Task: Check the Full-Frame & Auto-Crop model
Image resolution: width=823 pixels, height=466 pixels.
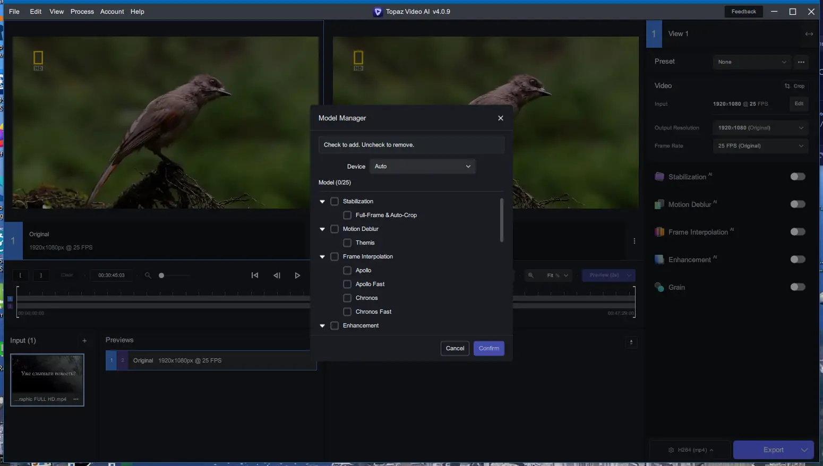Action: [x=347, y=215]
